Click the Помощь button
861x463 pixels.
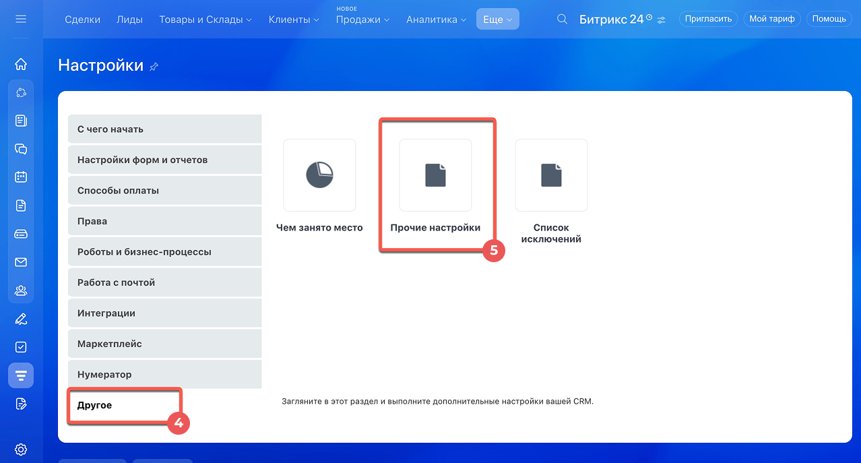click(x=829, y=19)
